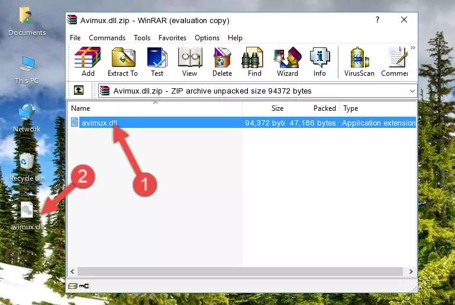The width and height of the screenshot is (455, 305).
Task: Open the Favorites menu
Action: click(x=172, y=38)
